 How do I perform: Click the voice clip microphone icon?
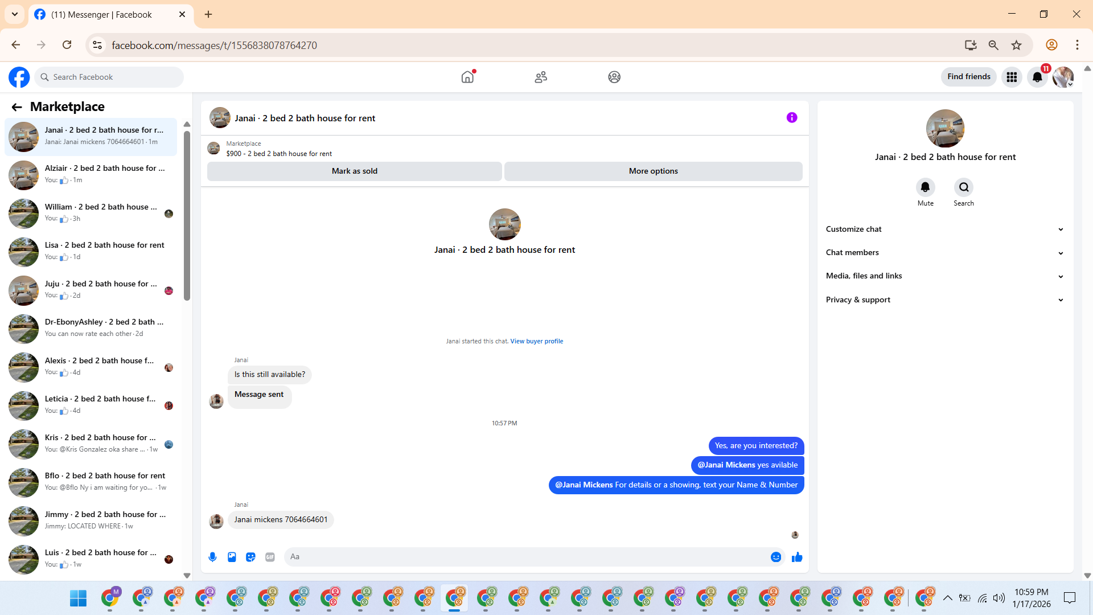(212, 557)
